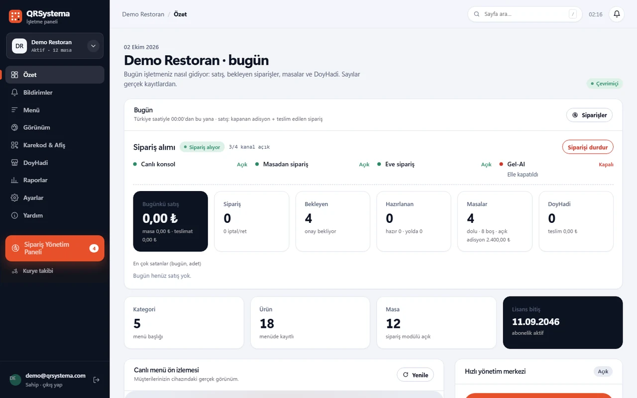Viewport: 637px width, 398px height.
Task: Click the Demo Restoran breadcrumb link
Action: pyautogui.click(x=143, y=14)
